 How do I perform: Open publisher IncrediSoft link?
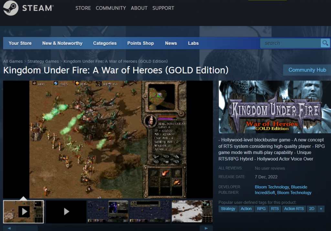(x=265, y=193)
